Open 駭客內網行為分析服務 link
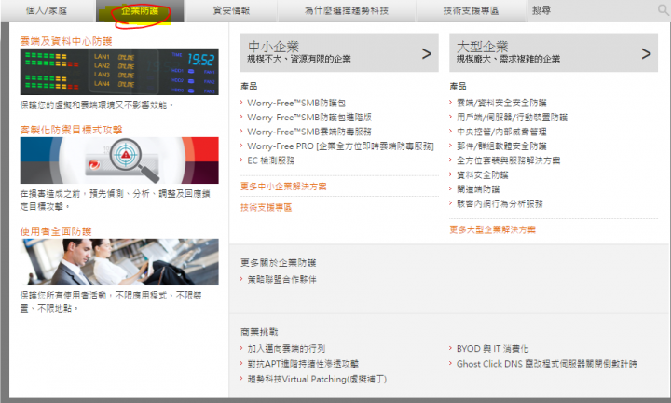 tap(500, 203)
